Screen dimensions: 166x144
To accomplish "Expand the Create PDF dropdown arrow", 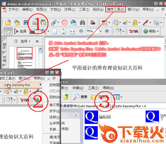I will 109,22.
